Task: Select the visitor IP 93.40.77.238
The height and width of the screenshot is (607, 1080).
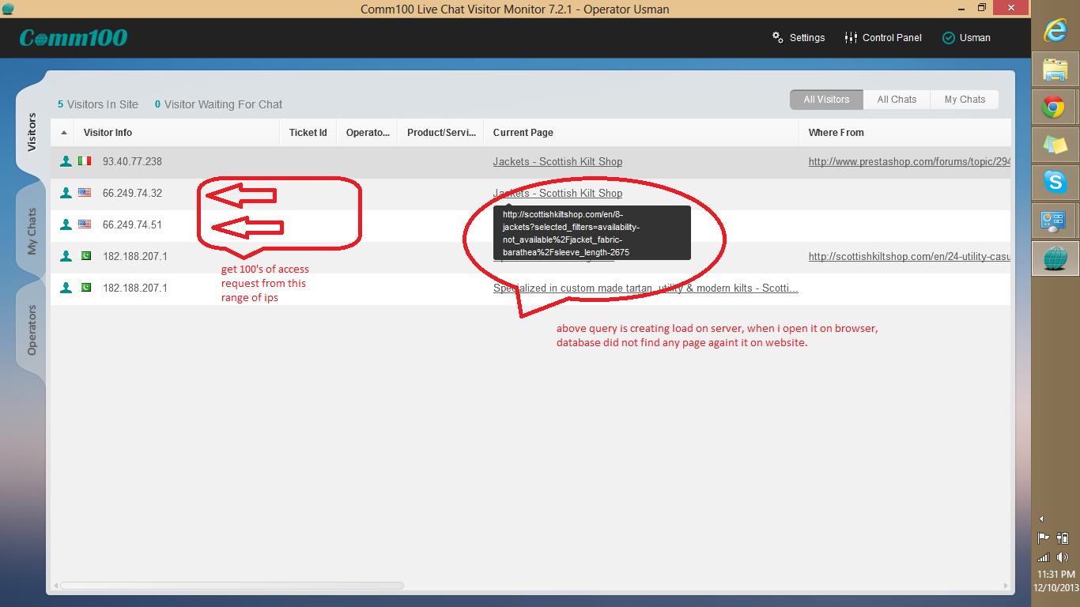Action: tap(132, 161)
